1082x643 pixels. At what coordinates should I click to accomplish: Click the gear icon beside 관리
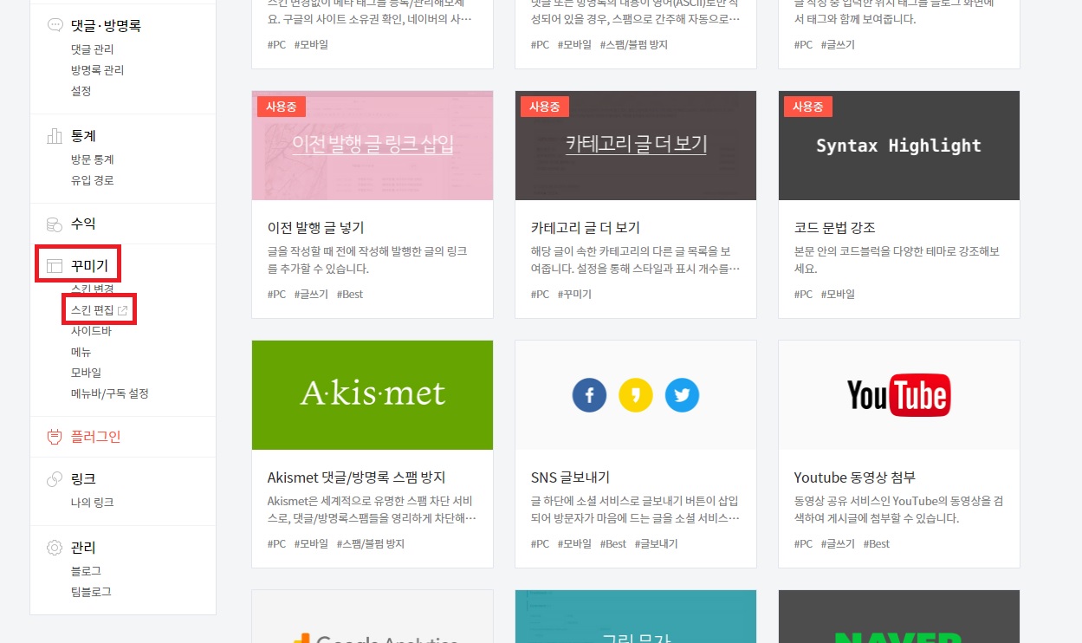[x=55, y=548]
